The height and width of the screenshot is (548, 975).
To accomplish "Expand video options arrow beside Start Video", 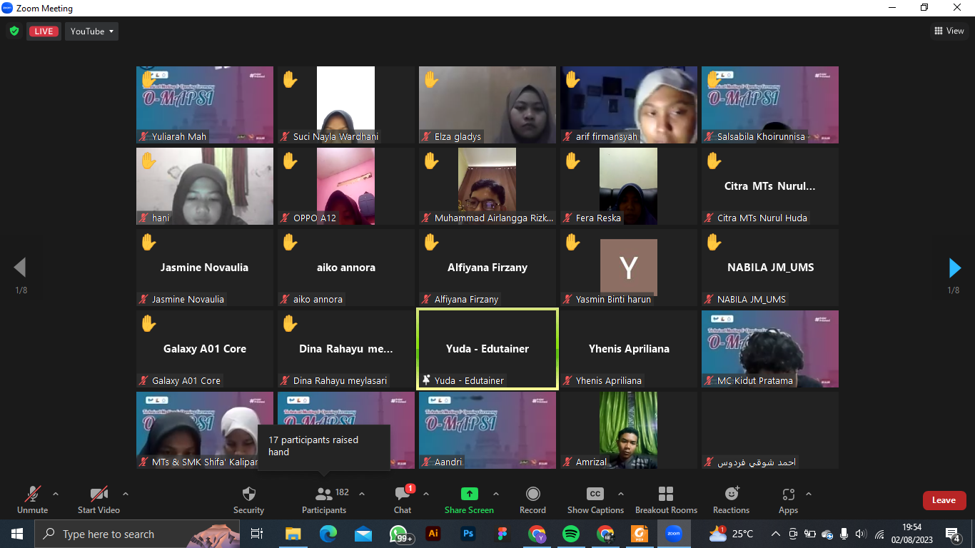I will [126, 494].
